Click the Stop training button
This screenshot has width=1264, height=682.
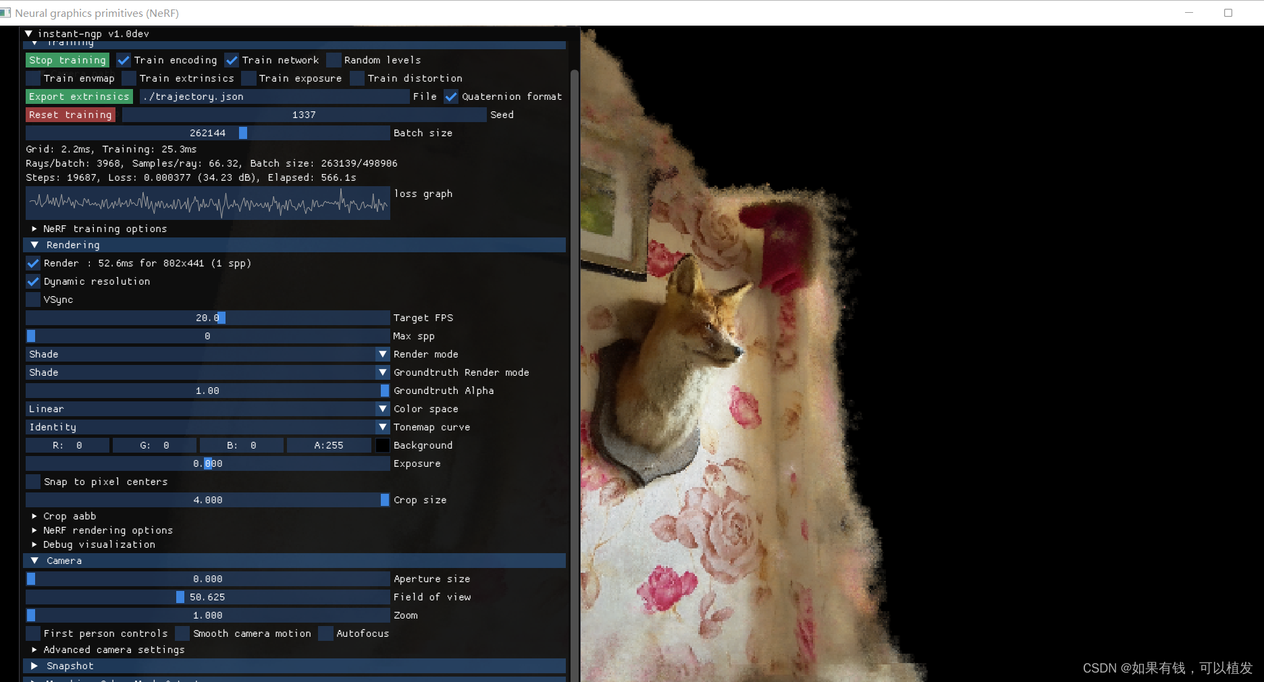tap(68, 60)
